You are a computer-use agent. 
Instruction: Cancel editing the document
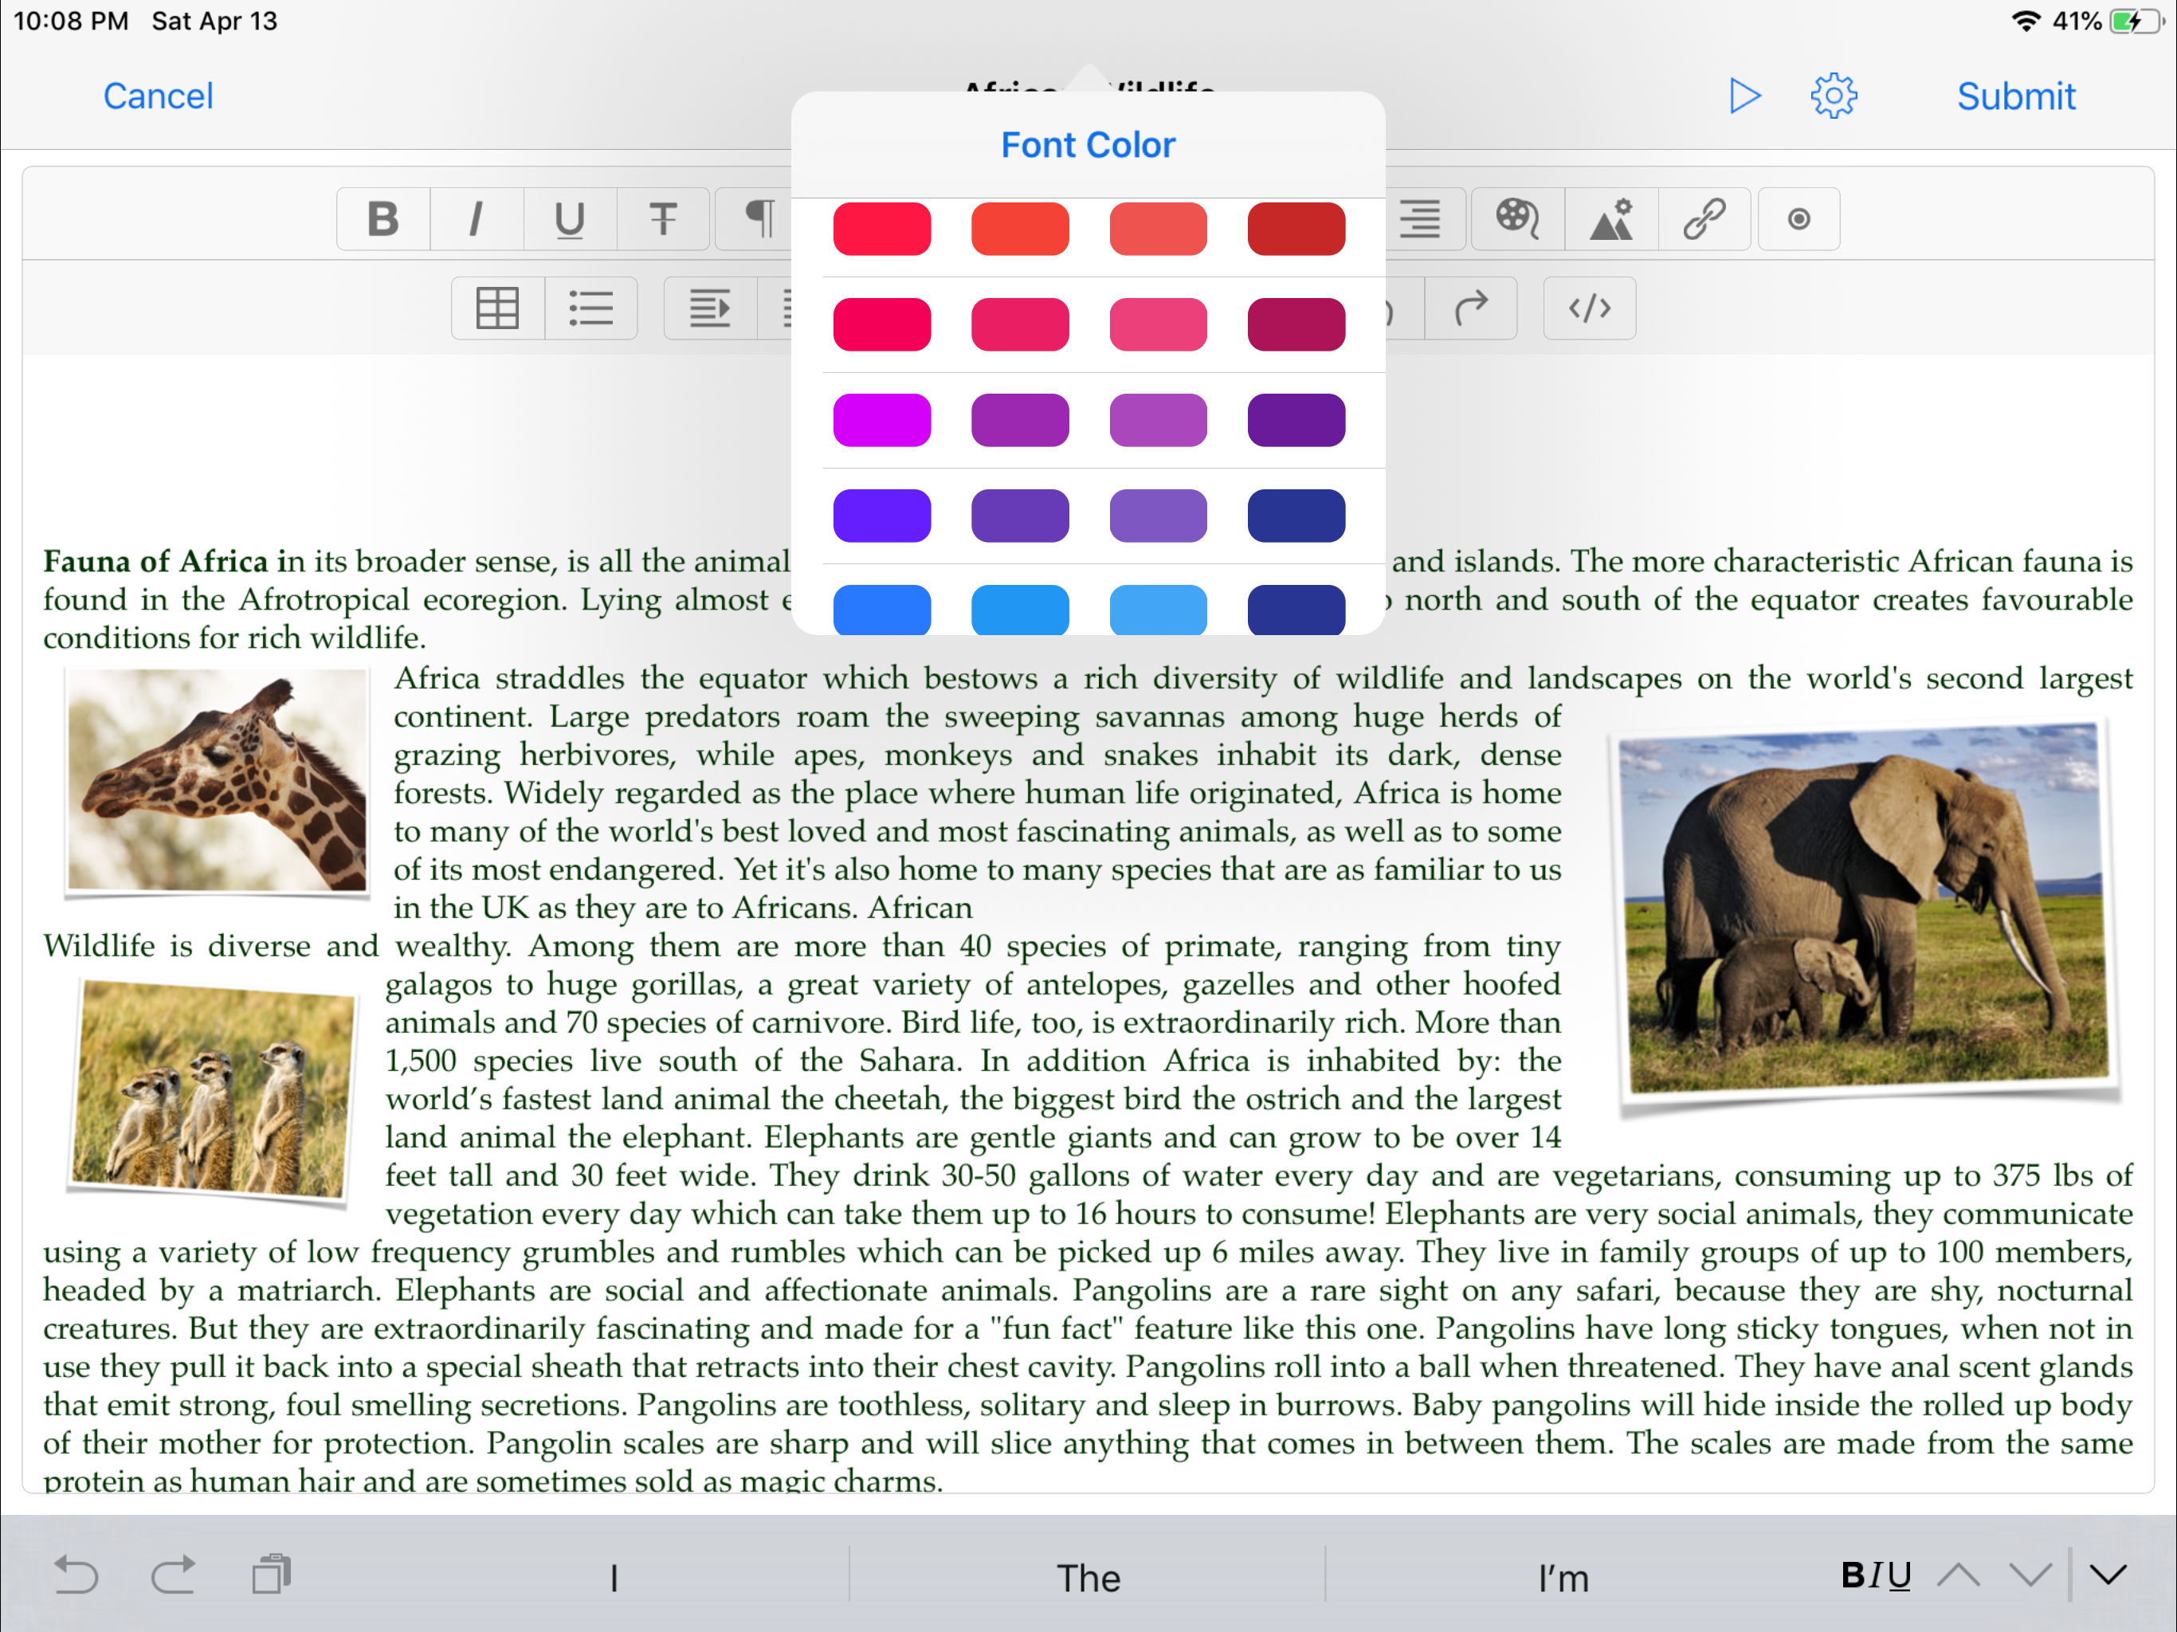(x=159, y=96)
